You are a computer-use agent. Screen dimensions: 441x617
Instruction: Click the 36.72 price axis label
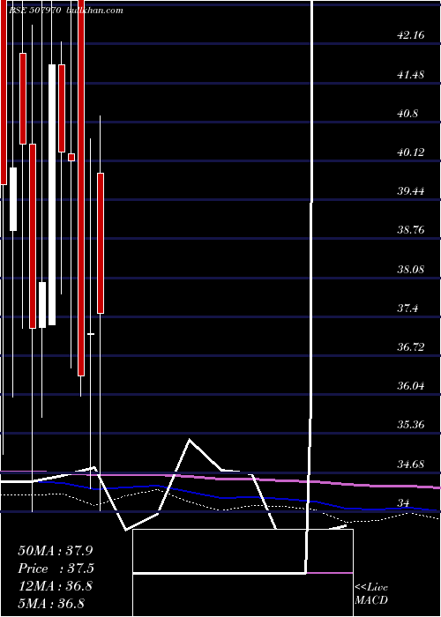(x=411, y=347)
